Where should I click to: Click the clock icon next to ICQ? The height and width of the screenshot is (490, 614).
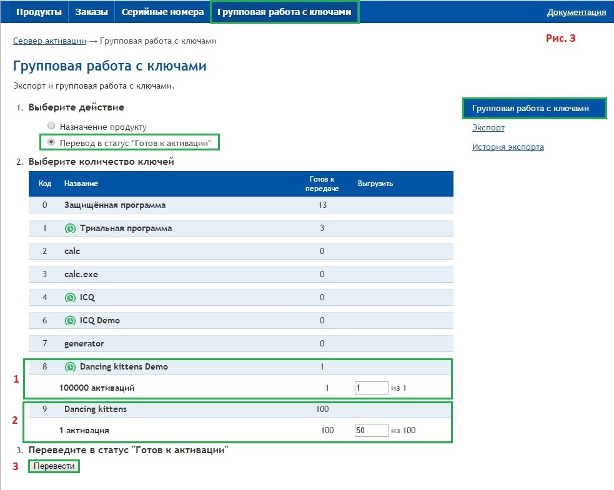pos(70,298)
